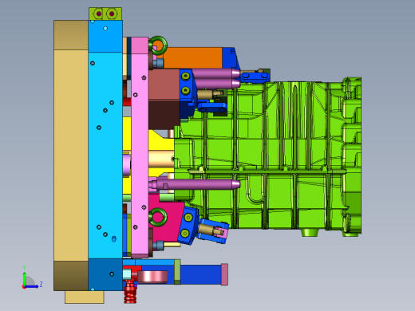This screenshot has height=311, width=415.
Task: Click the Y axis arrow of the coordinate triad
Action: click(24, 278)
